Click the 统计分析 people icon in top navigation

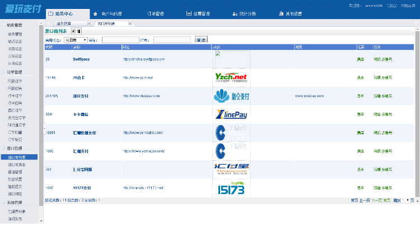point(235,13)
